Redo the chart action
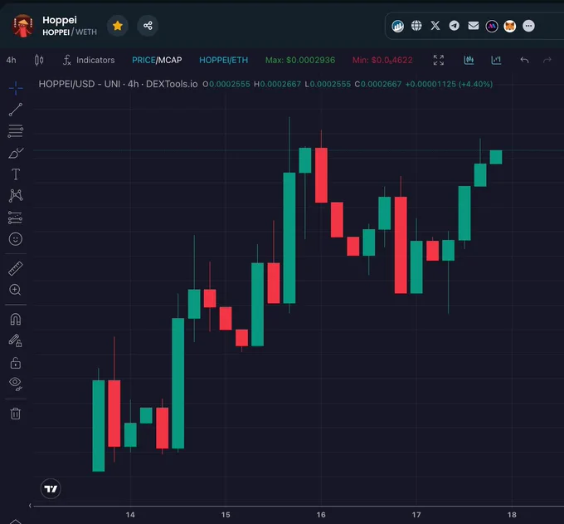This screenshot has height=524, width=564. (x=547, y=60)
